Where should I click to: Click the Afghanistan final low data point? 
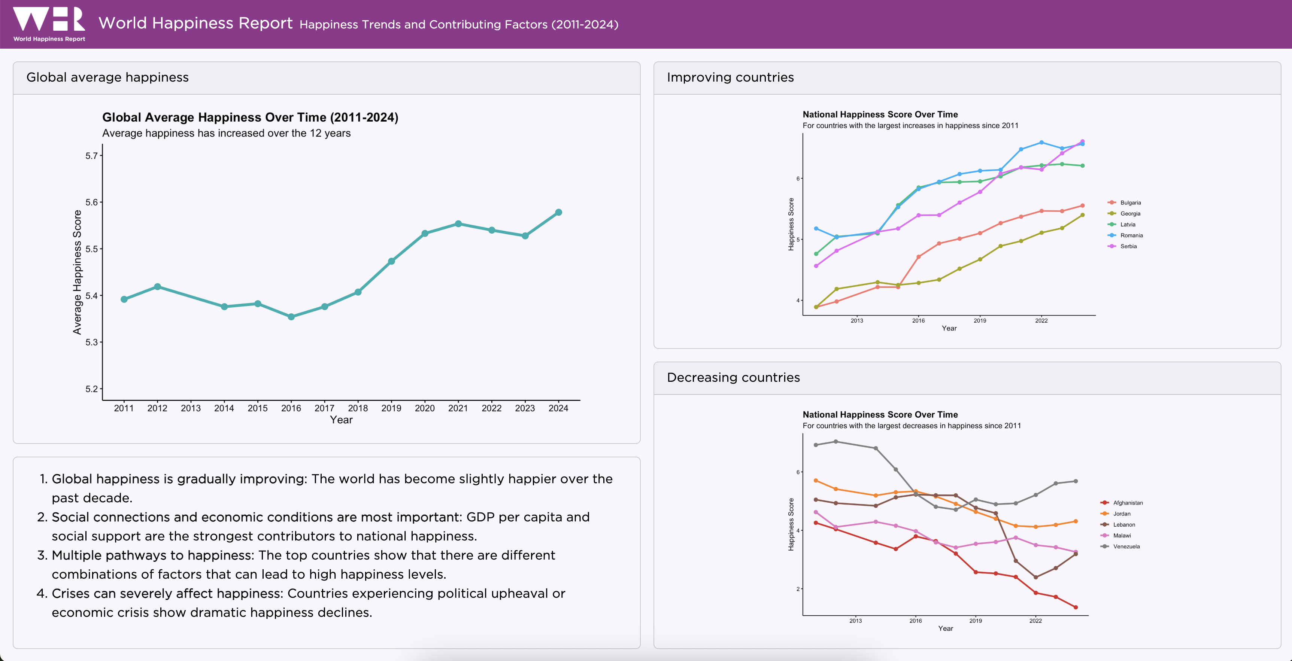coord(1075,607)
